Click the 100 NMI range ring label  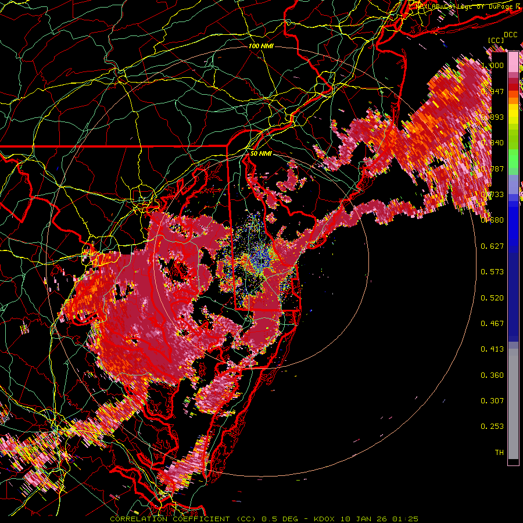tap(261, 46)
